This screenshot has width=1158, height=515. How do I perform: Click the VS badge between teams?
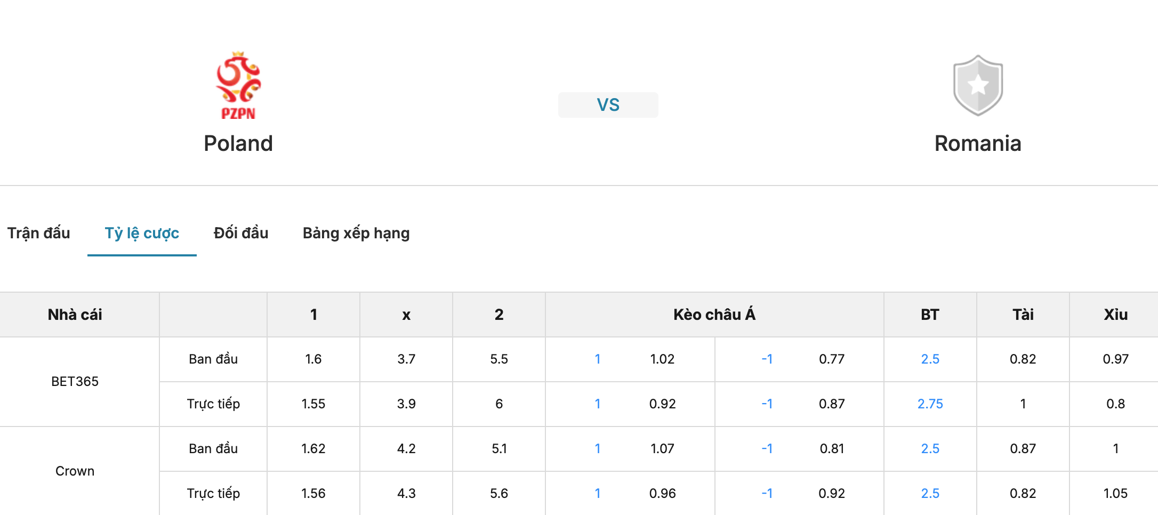[x=608, y=104]
